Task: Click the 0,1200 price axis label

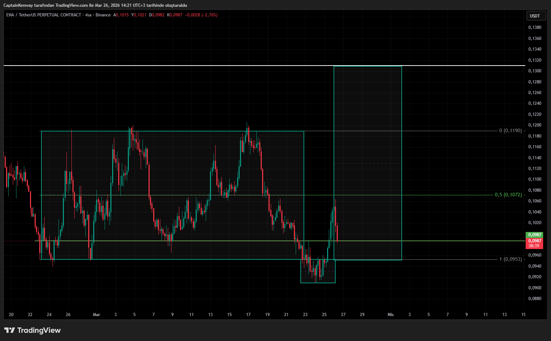Action: pyautogui.click(x=535, y=125)
